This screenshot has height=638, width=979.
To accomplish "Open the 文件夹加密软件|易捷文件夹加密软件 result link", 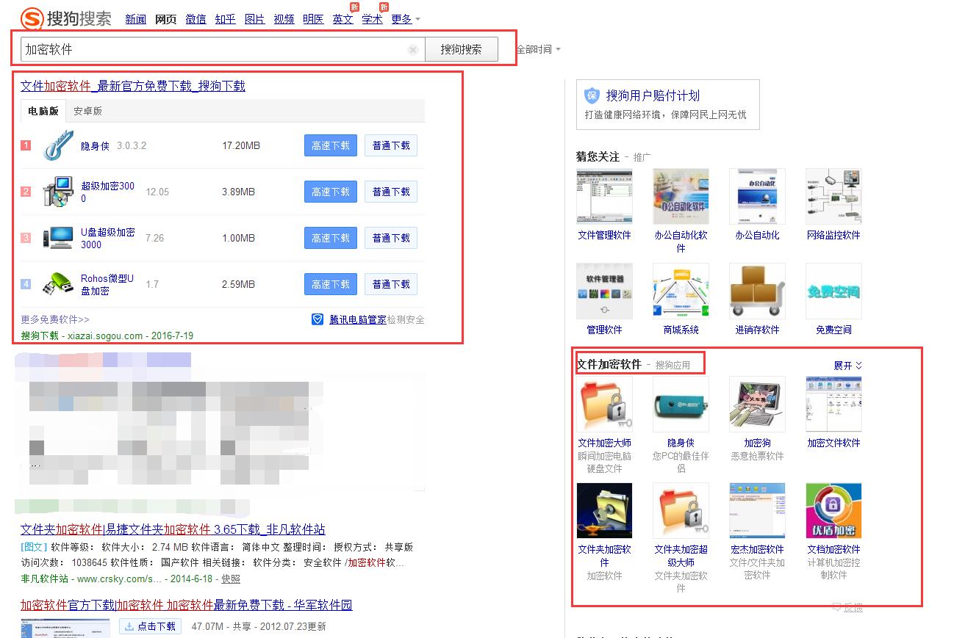I will coord(173,529).
